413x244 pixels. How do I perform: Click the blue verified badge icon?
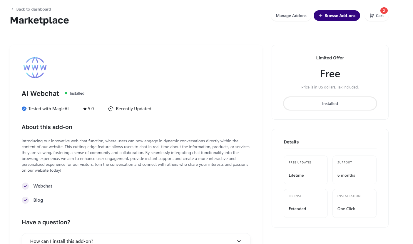24,109
